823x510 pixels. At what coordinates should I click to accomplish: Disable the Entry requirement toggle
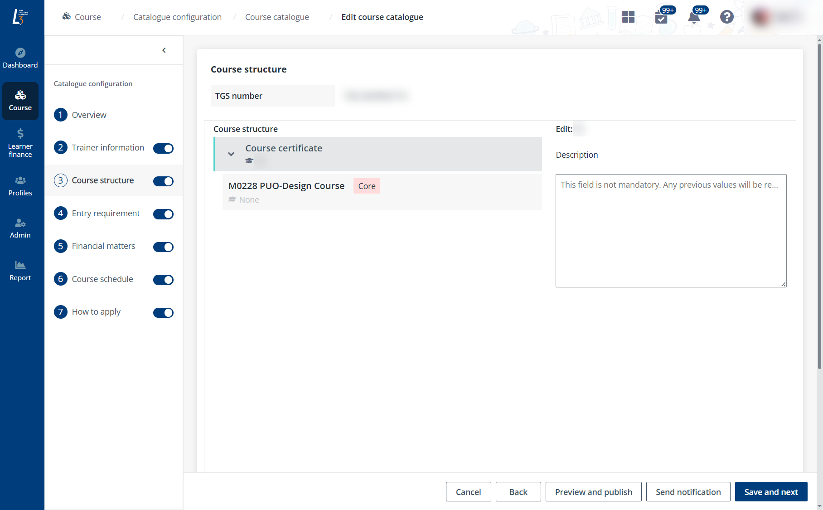[163, 214]
